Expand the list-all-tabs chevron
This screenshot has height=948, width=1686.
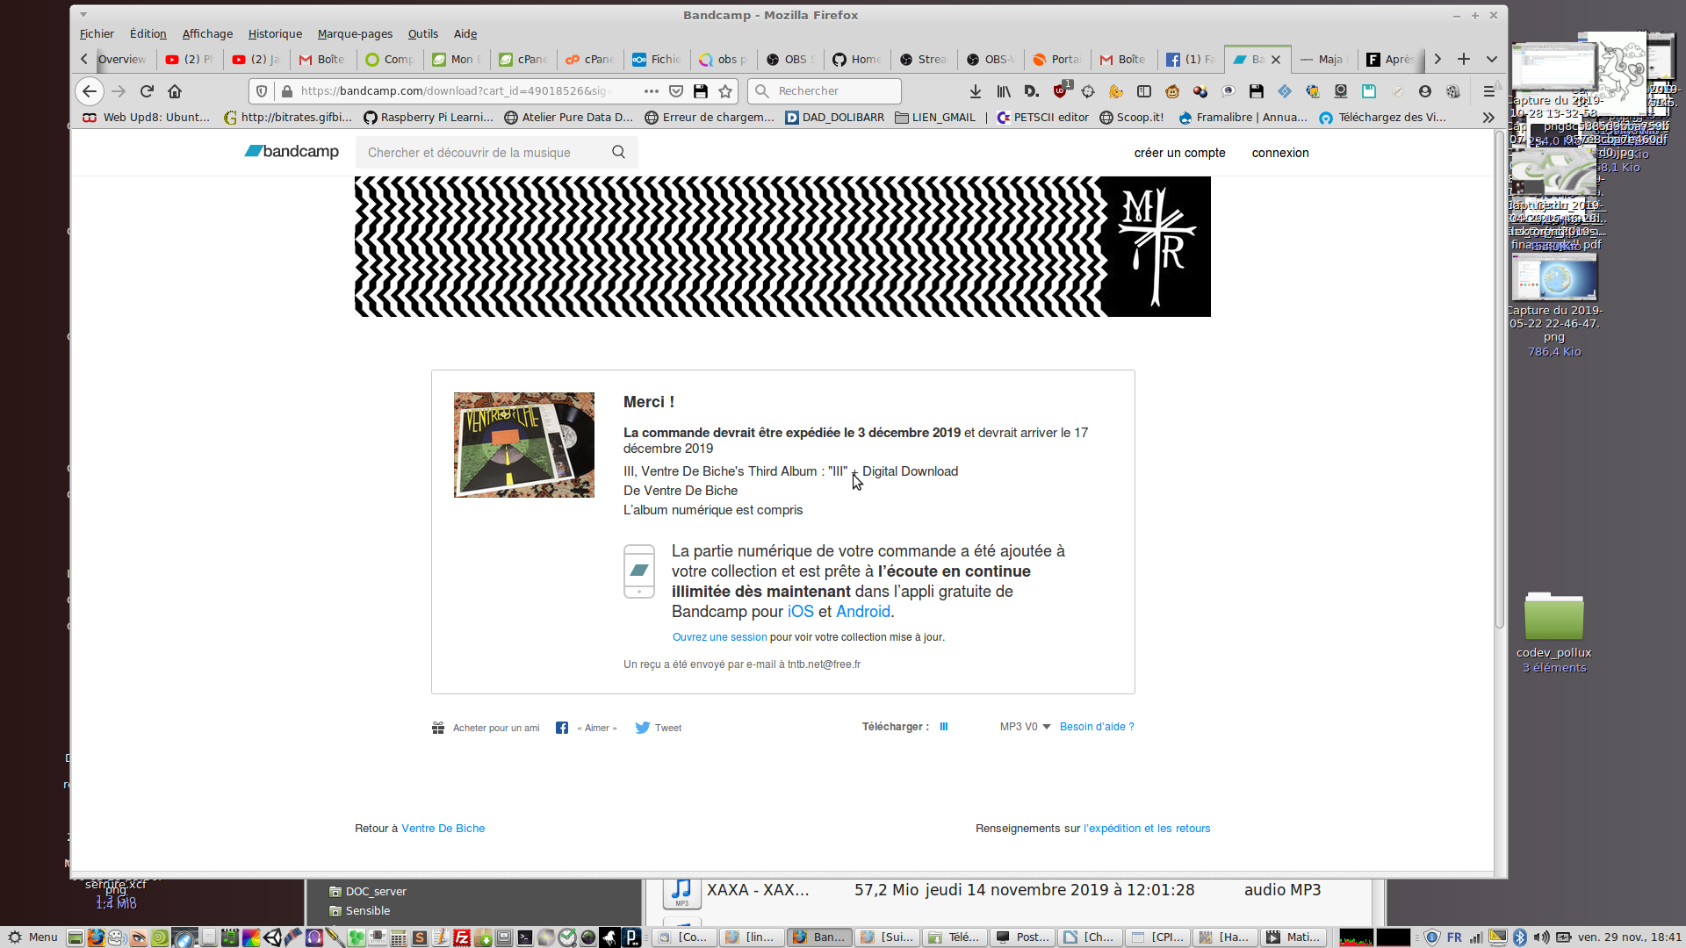[x=1491, y=59]
